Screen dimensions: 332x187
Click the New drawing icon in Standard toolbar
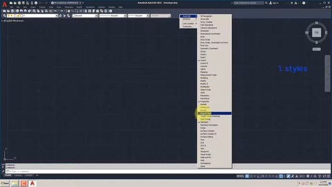click(5, 11)
